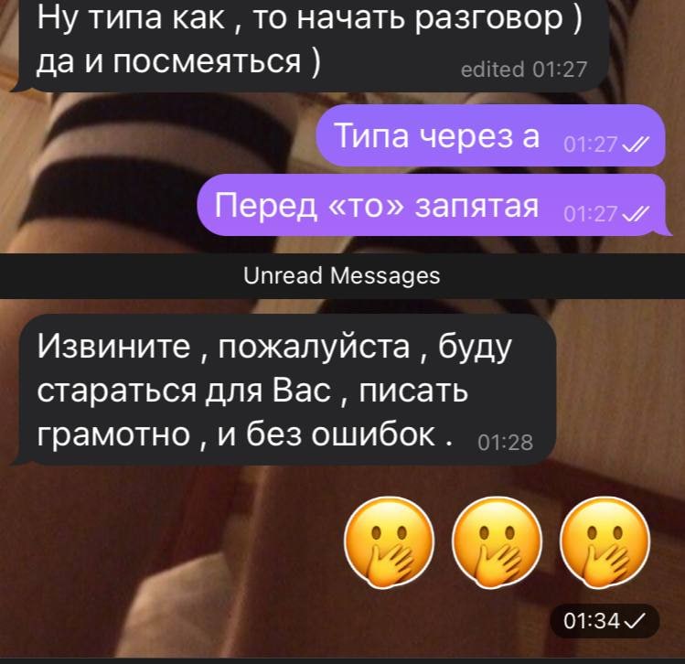Click 01:27 time in "Перед «то» запятая"

(x=591, y=214)
